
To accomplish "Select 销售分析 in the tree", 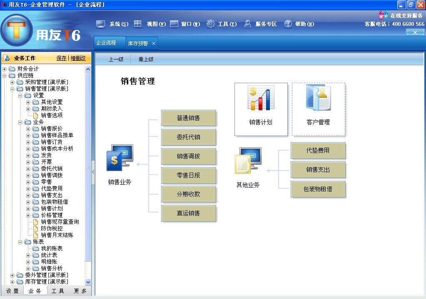I will tap(52, 268).
